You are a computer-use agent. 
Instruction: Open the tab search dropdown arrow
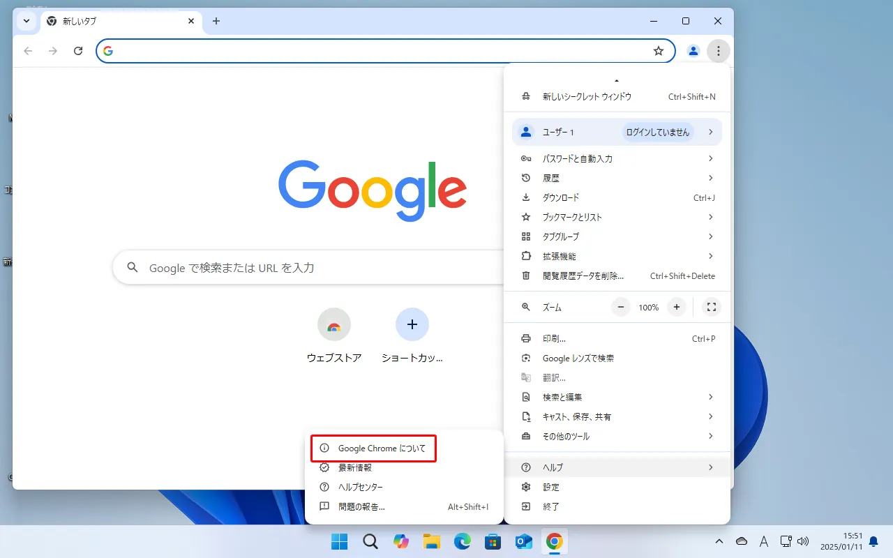click(27, 21)
